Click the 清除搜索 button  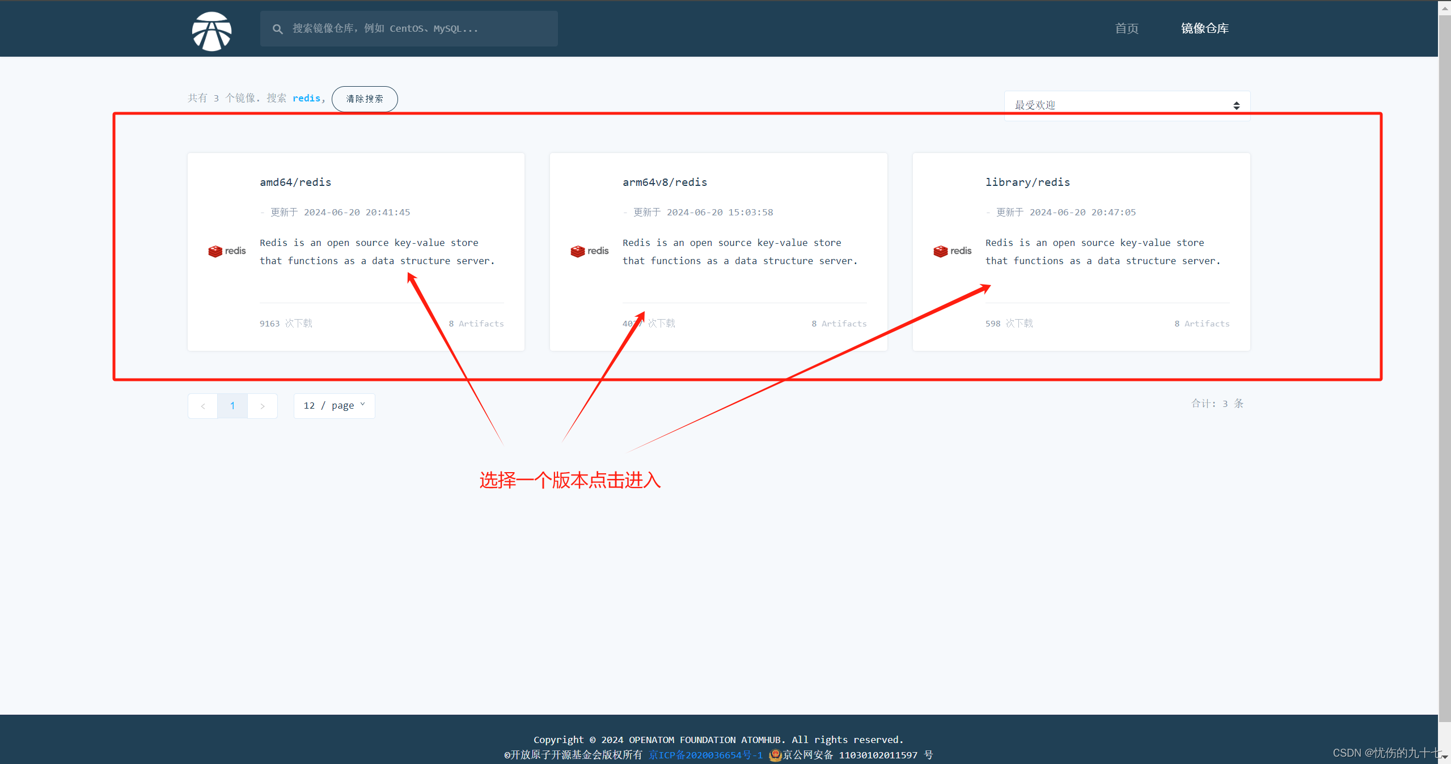(x=364, y=99)
